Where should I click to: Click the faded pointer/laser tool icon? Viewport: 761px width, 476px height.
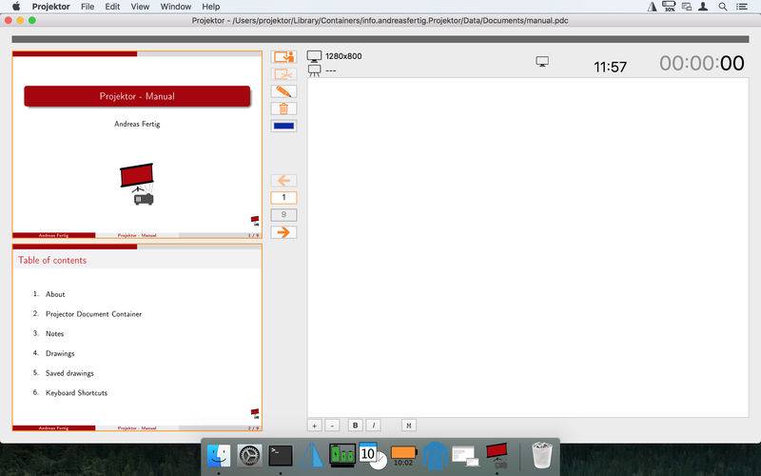point(283,74)
